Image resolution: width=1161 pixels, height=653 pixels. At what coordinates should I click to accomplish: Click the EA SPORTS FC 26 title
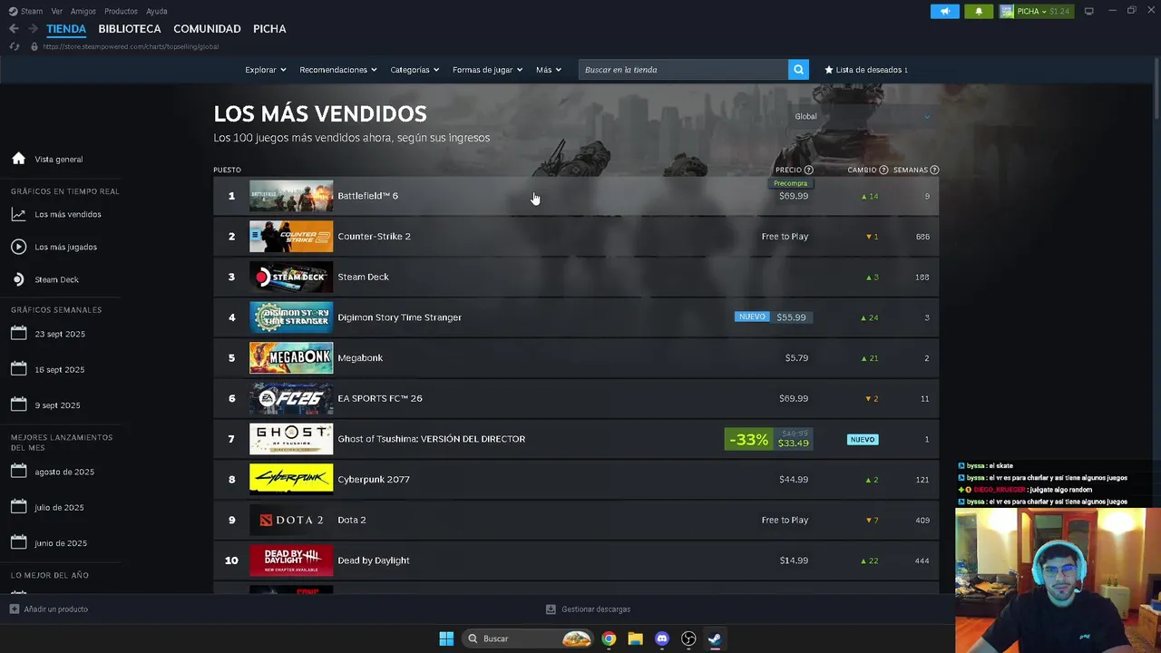click(x=380, y=398)
